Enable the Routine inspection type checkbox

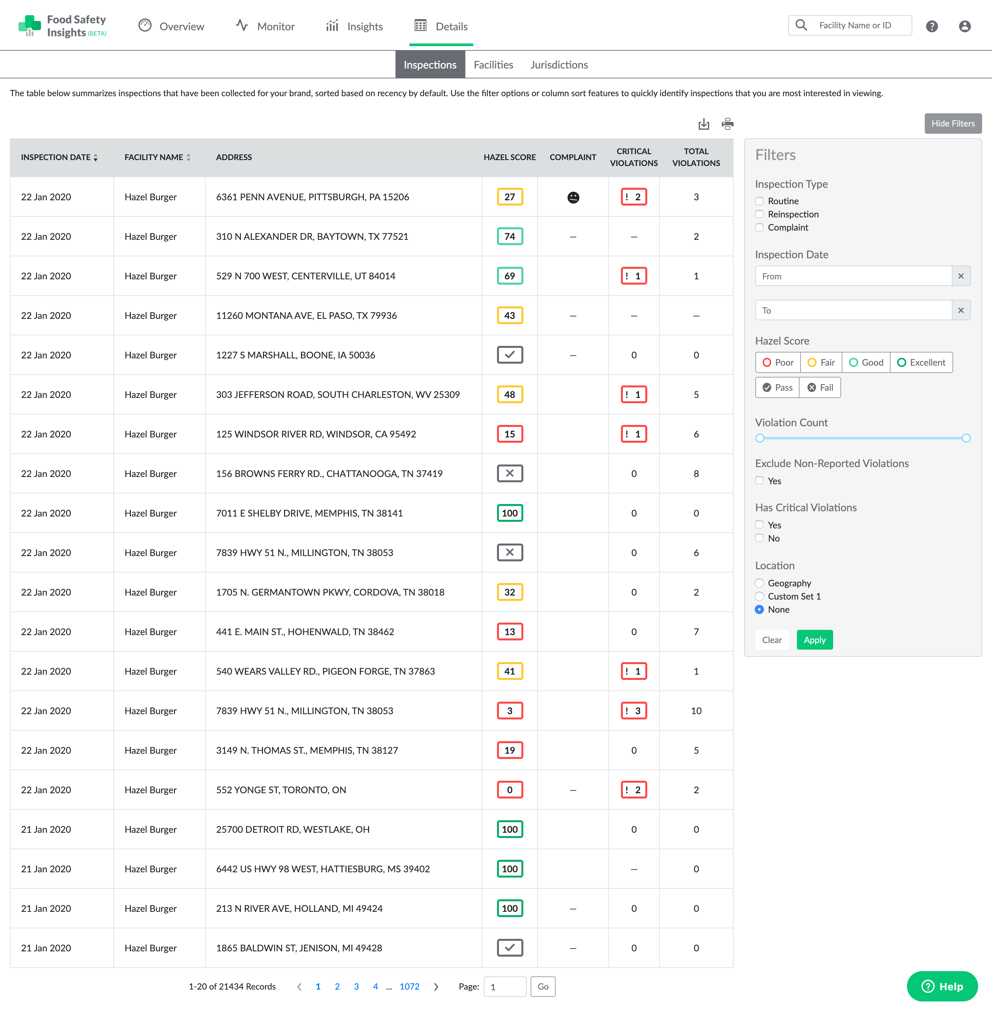(x=760, y=201)
